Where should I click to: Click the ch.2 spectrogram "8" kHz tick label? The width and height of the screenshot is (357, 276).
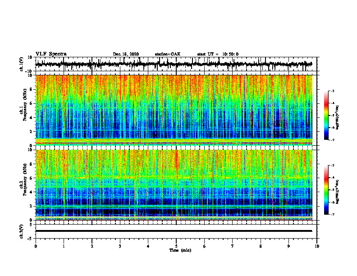click(x=31, y=164)
